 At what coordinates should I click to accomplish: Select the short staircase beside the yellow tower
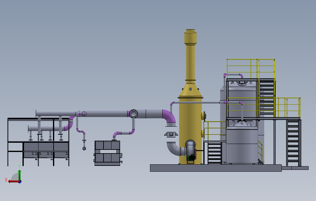[214, 153]
